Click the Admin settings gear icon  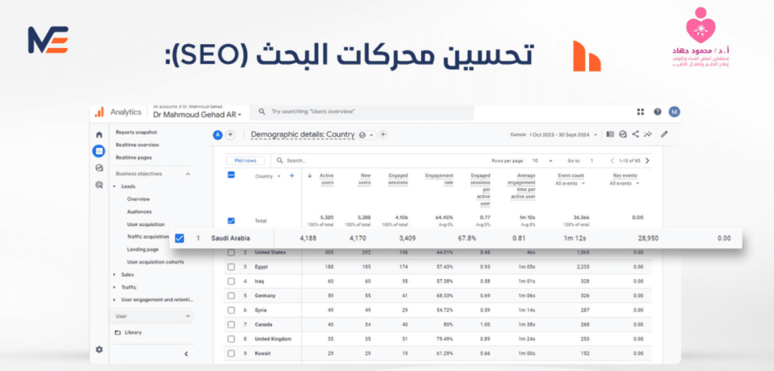[99, 349]
